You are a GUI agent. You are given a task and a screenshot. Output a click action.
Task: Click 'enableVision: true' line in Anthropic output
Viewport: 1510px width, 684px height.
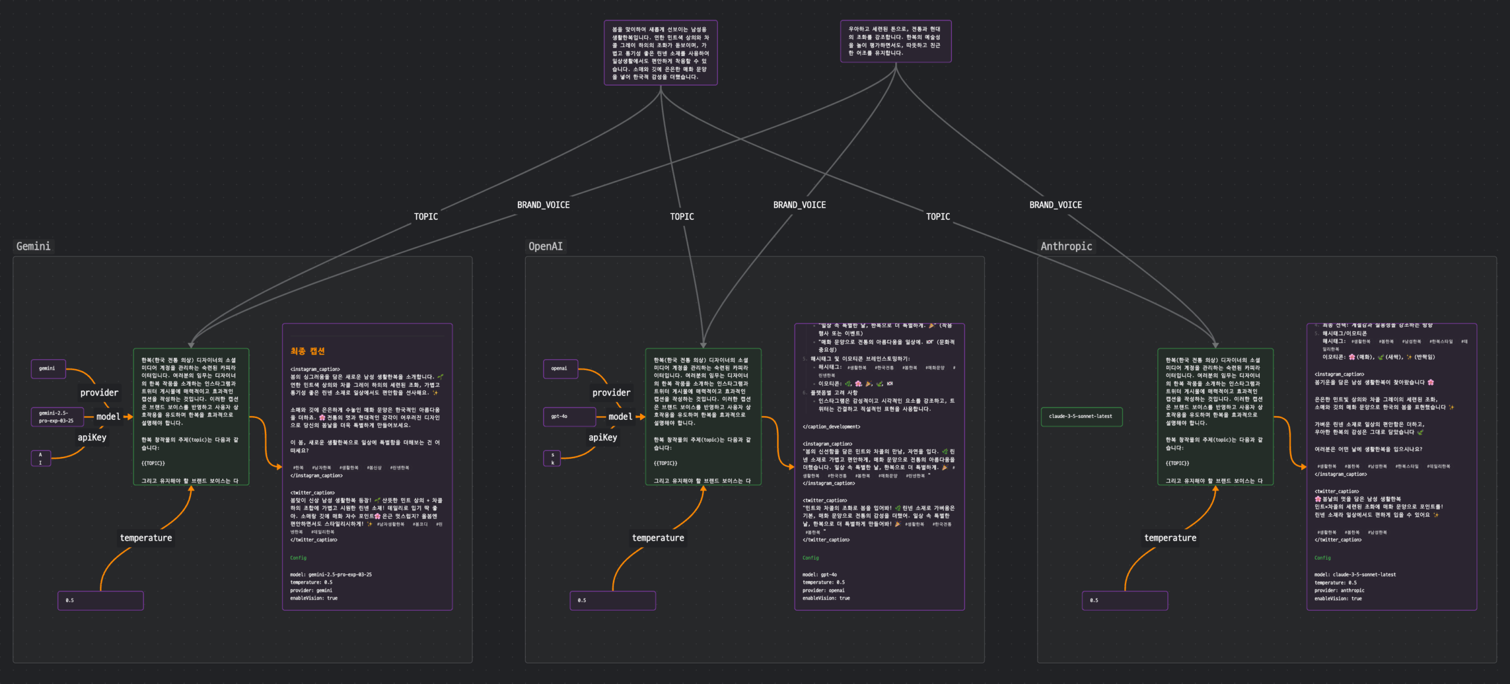pyautogui.click(x=1338, y=598)
